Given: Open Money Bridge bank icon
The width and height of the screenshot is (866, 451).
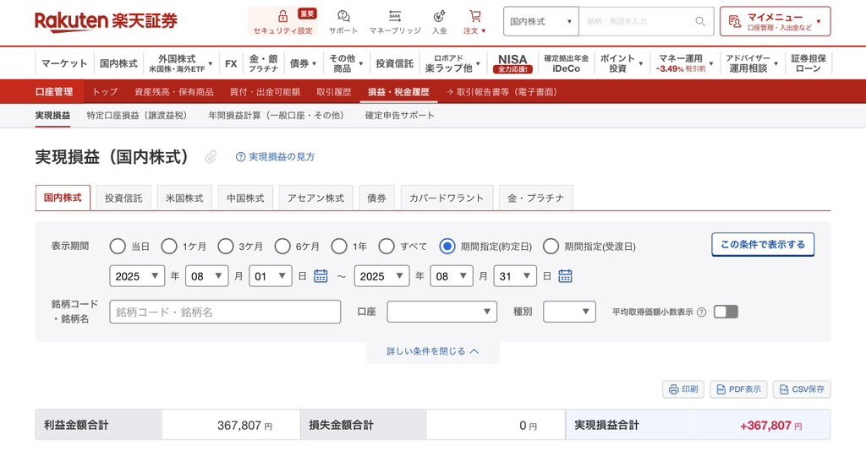Looking at the screenshot, I should (x=395, y=16).
